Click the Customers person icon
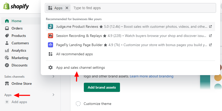Screen dimensions: 222x111 (x=7, y=43)
